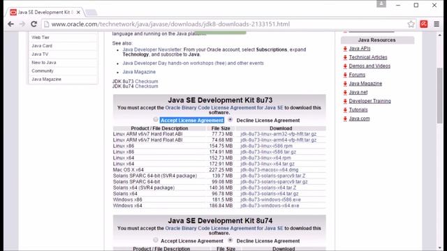447x251 pixels.
Task: Open Java TV sidebar item
Action: 40,54
